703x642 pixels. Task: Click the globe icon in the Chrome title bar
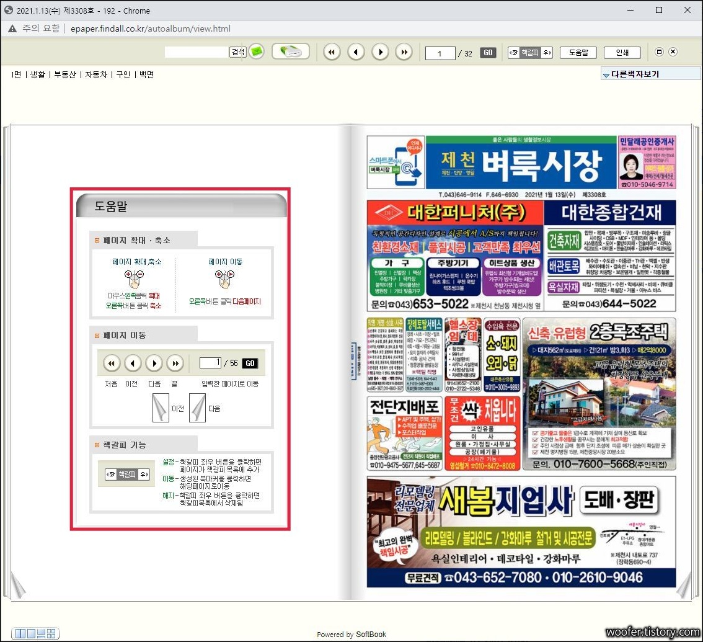[x=8, y=10]
